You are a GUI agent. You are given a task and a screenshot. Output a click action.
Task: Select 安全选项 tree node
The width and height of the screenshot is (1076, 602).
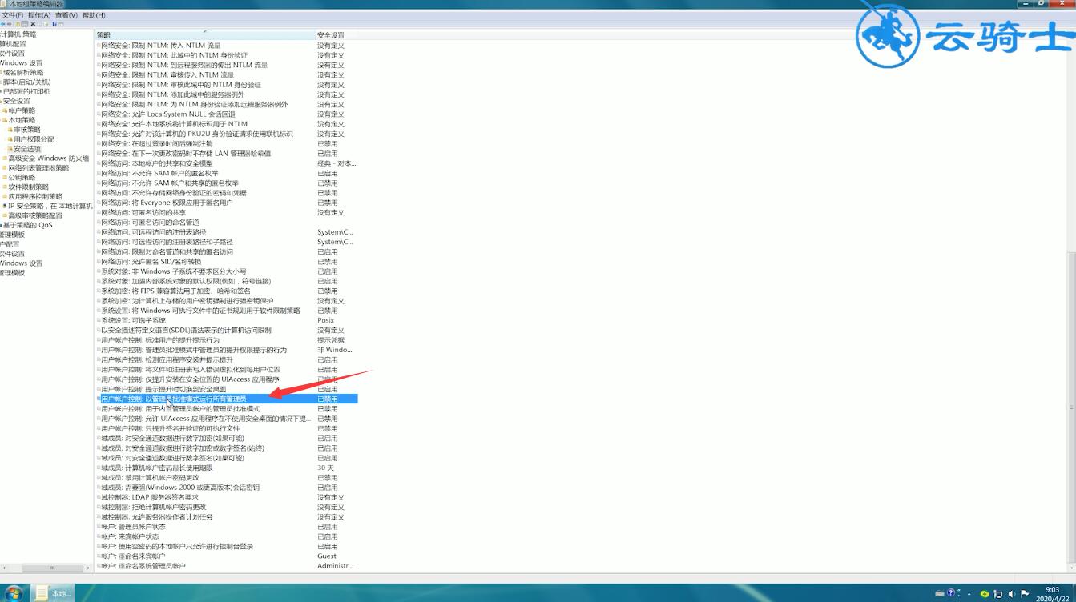26,149
